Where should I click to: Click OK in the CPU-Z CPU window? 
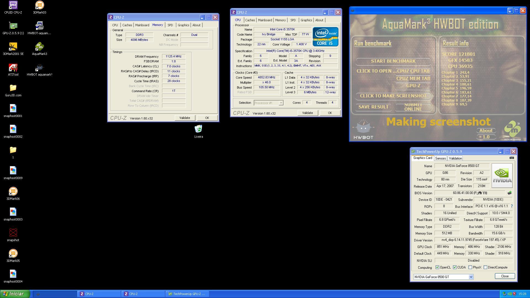330,113
